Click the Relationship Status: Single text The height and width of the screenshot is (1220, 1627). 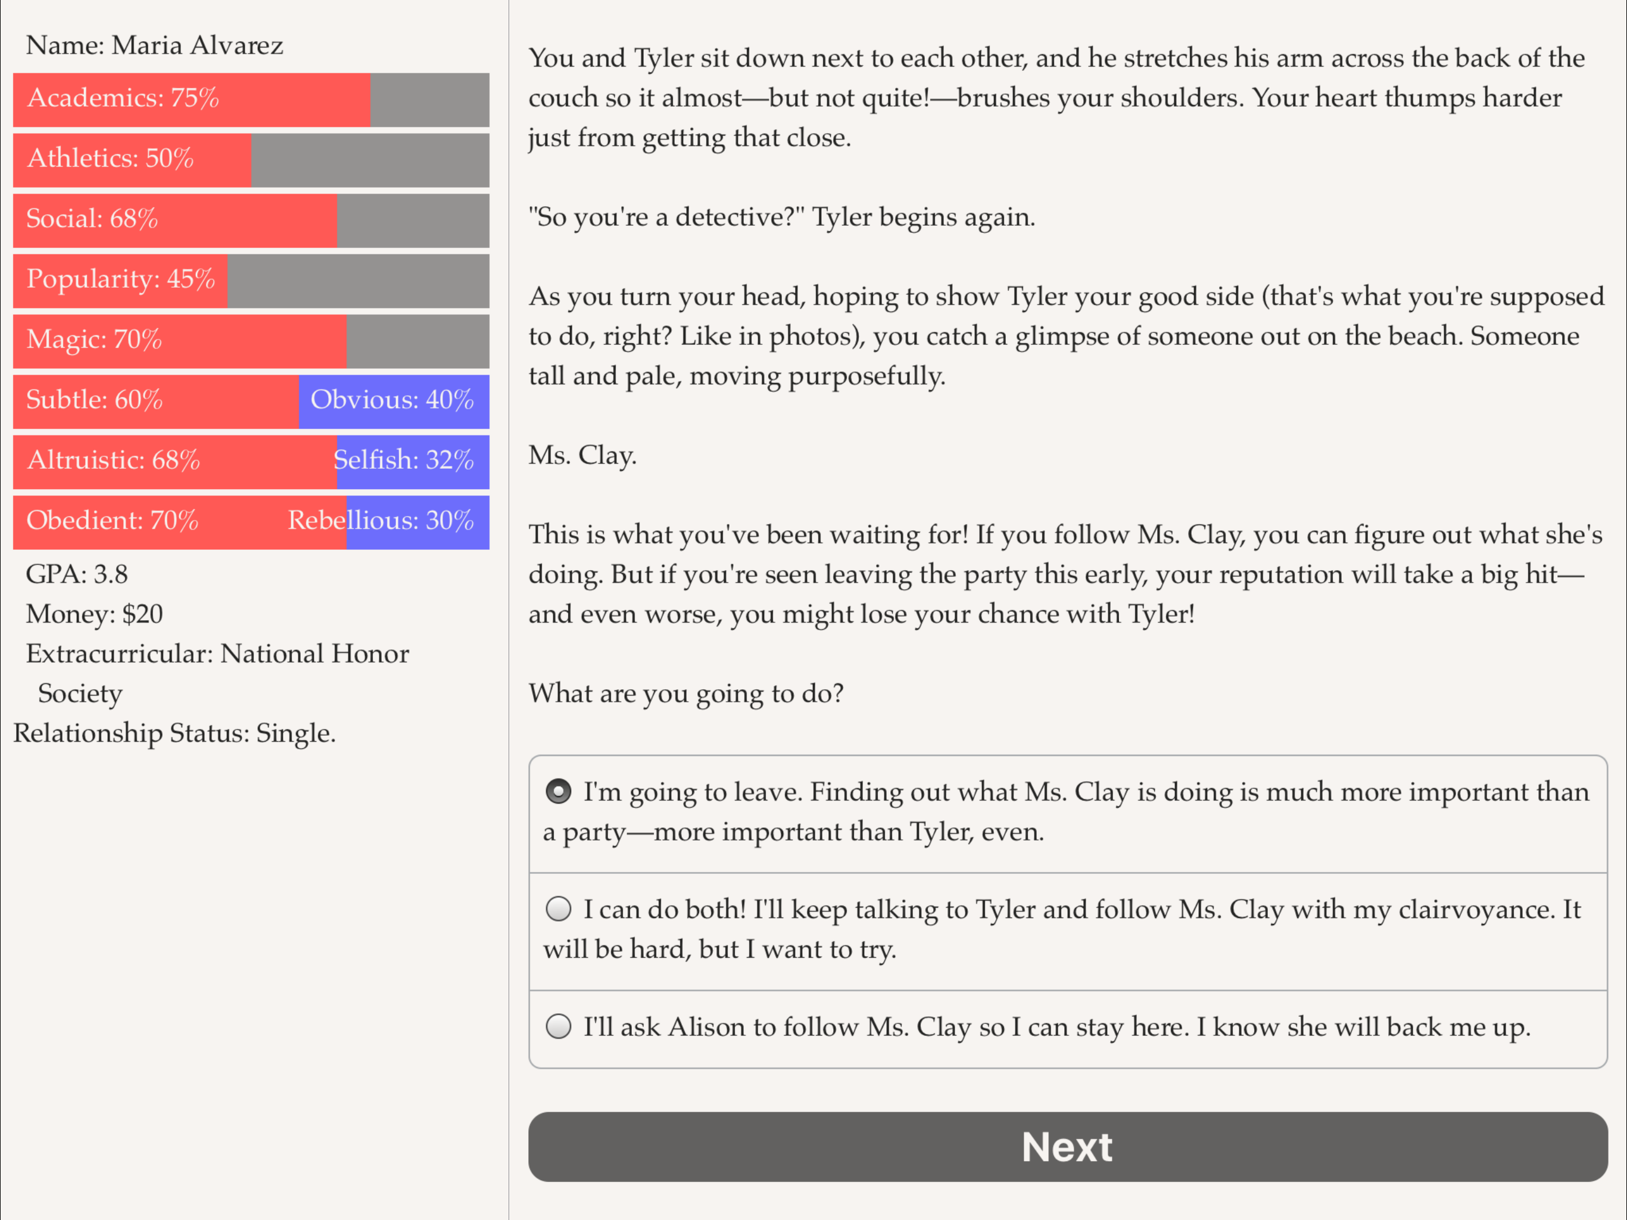coord(174,733)
